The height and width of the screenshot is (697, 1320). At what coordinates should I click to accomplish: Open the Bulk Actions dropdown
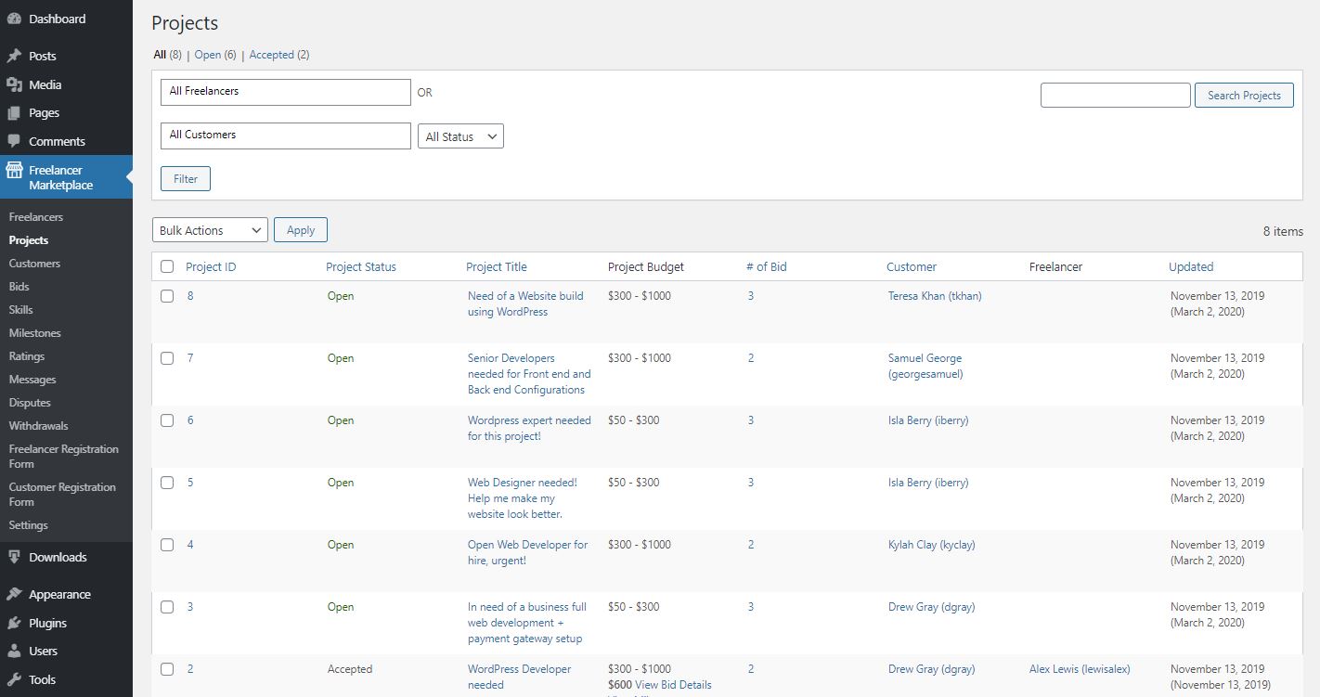coord(210,230)
